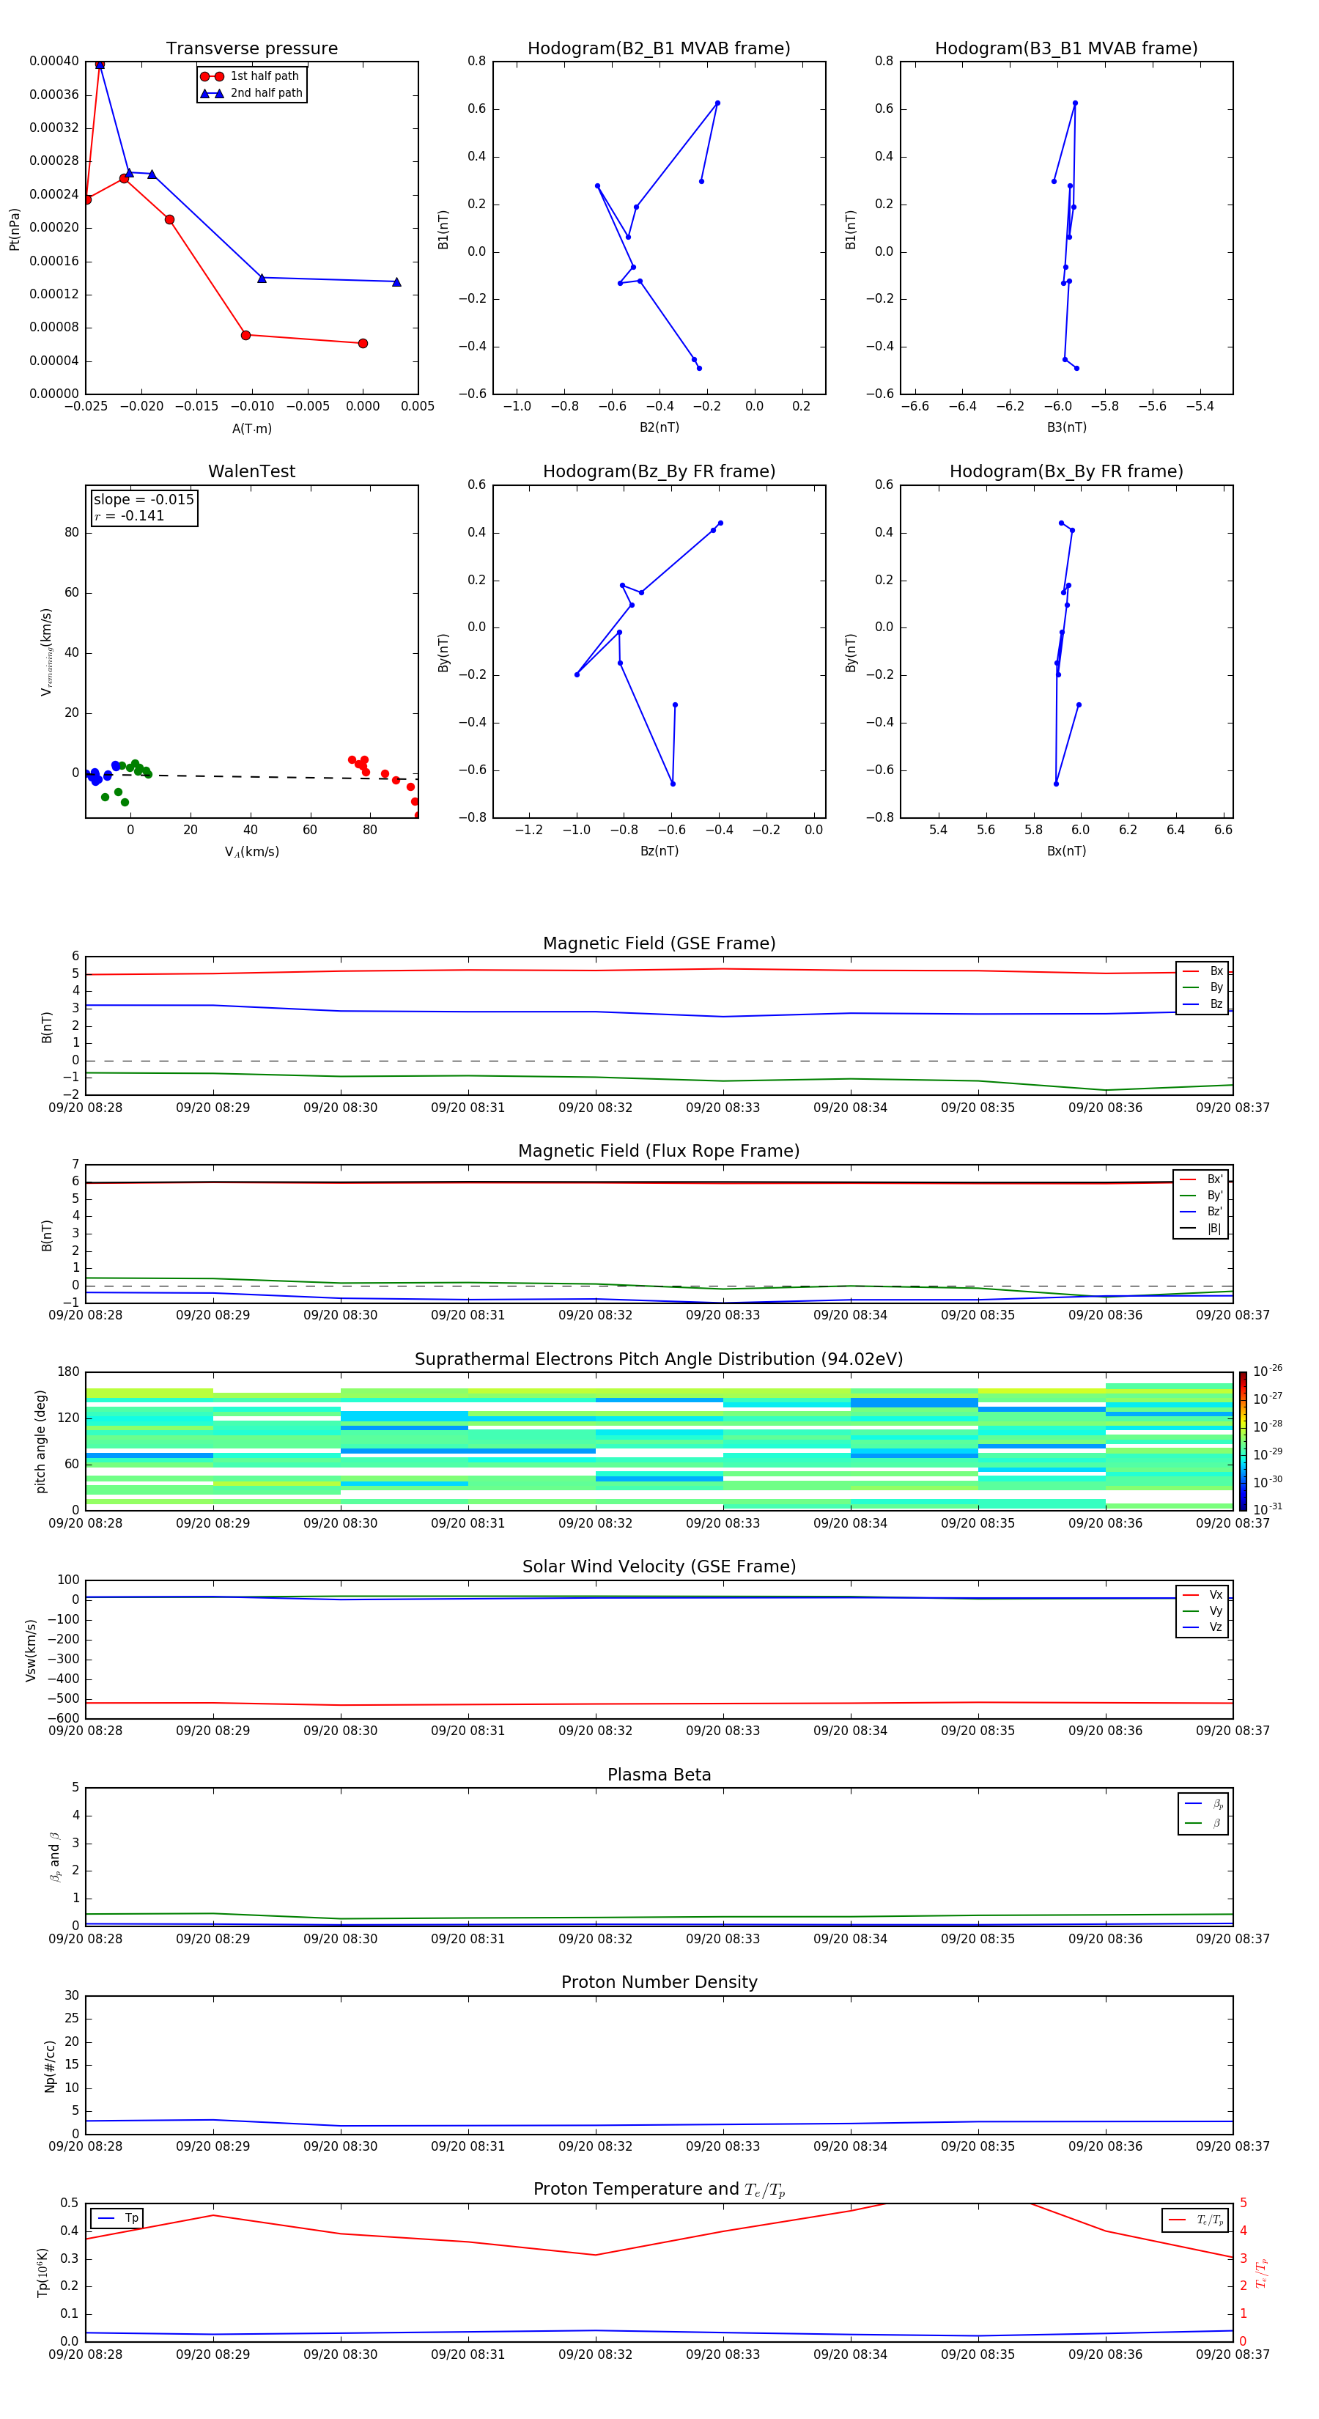Click 'Suprathermal Electrons Pitch Angle Distribution' title
Viewport: 1319px width, 2419px height.
point(659,1360)
